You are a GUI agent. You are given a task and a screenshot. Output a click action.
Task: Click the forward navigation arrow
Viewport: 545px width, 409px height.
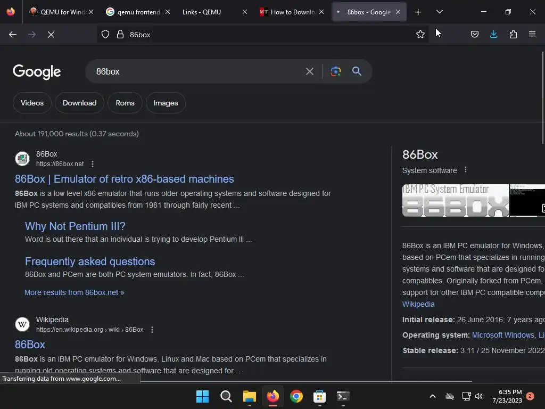tap(32, 35)
